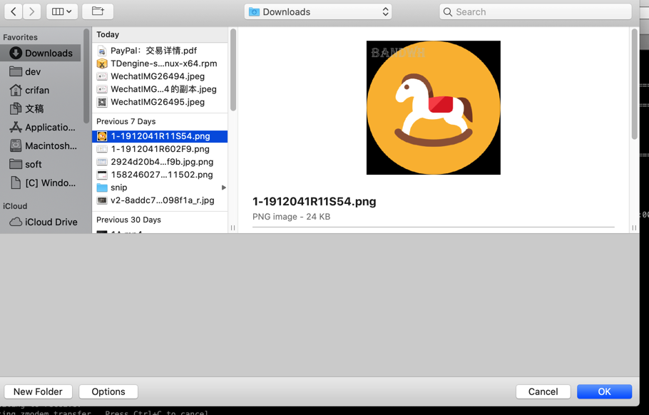Select WechatIMG26494.jpeg file
649x415 pixels.
[160, 76]
